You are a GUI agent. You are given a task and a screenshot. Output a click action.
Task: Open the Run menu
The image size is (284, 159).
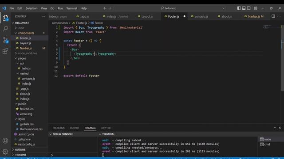point(60,8)
